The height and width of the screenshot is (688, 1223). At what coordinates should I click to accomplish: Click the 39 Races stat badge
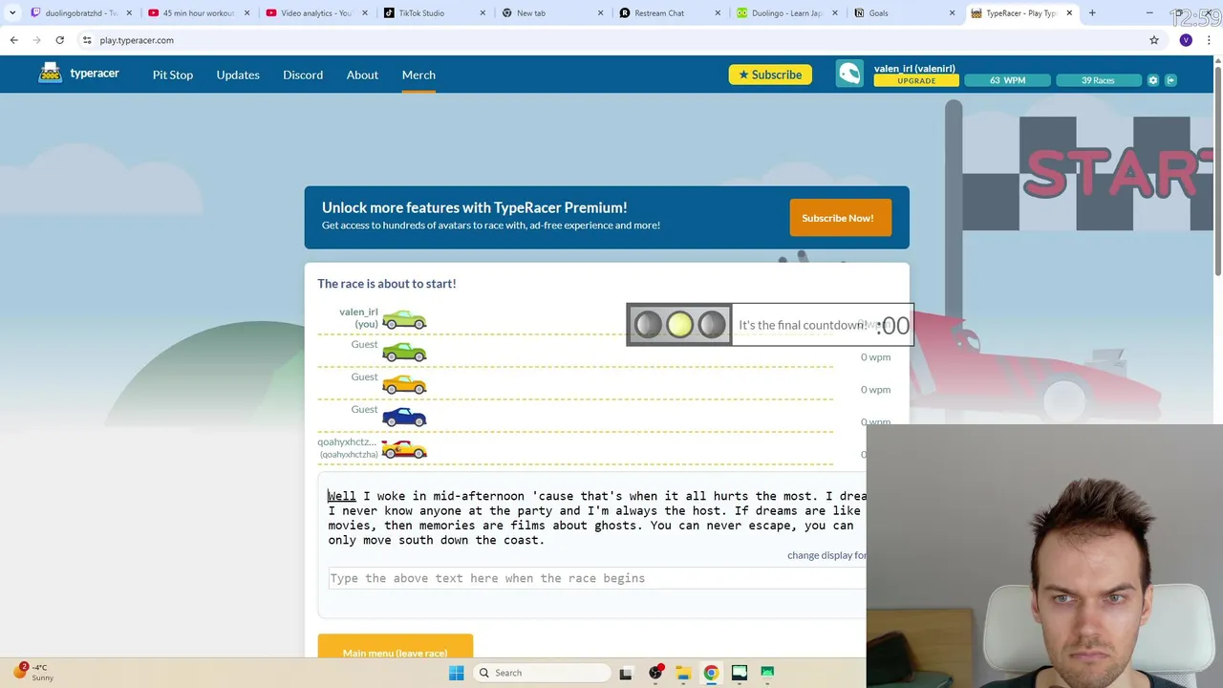pos(1098,80)
